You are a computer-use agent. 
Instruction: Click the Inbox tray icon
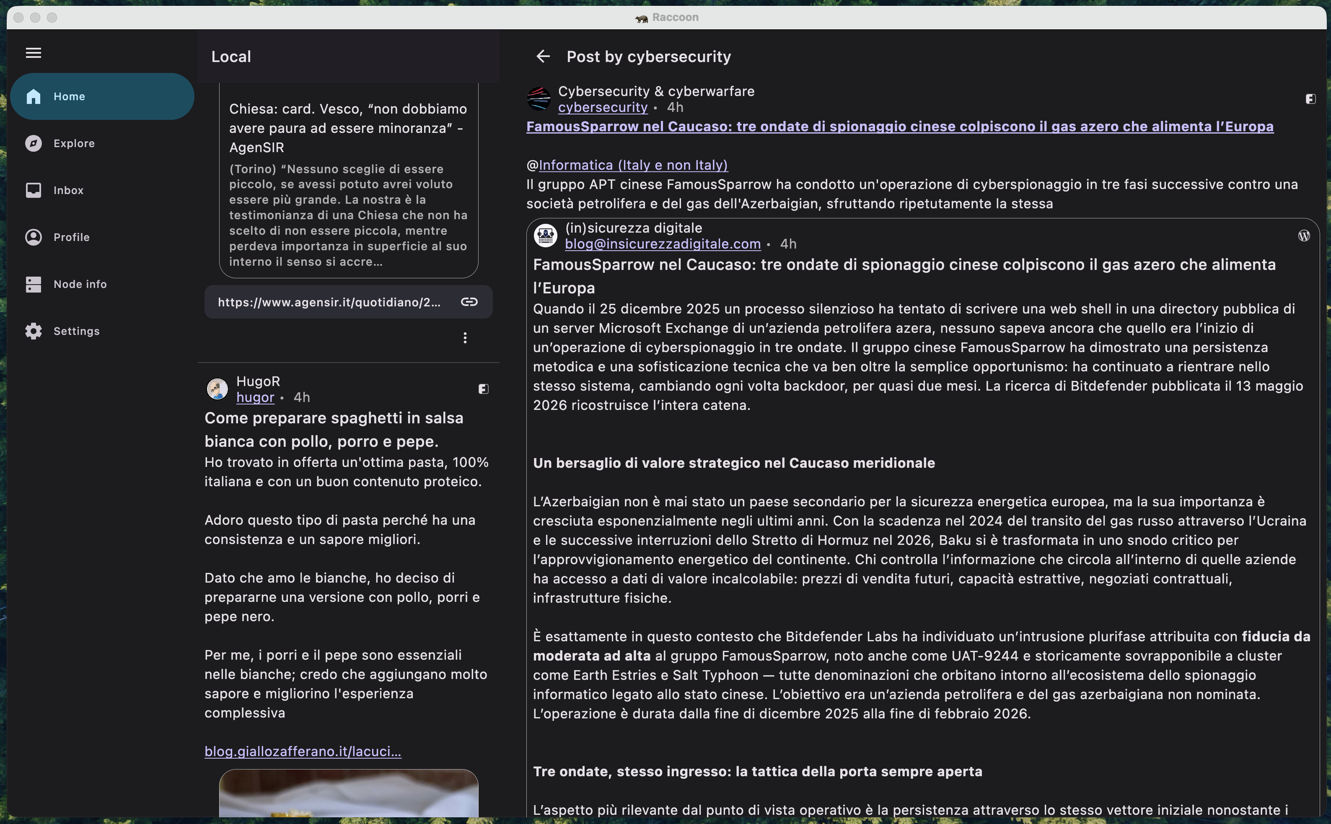pyautogui.click(x=33, y=190)
